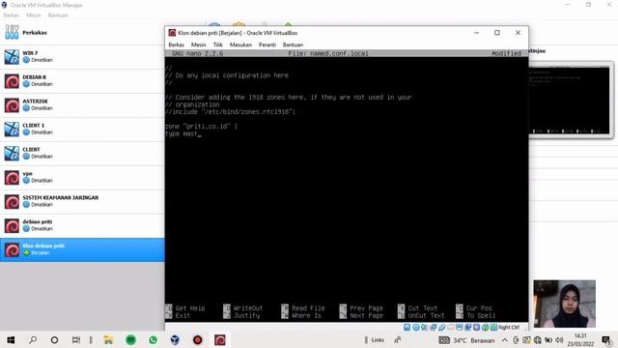Open Peranti menu in the VM window
Image resolution: width=618 pixels, height=348 pixels.
(x=267, y=44)
